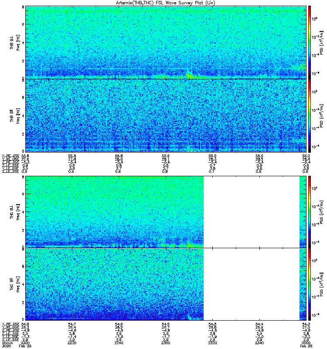Click the Feb 26 date label
The height and width of the screenshot is (349, 327).
[306, 346]
